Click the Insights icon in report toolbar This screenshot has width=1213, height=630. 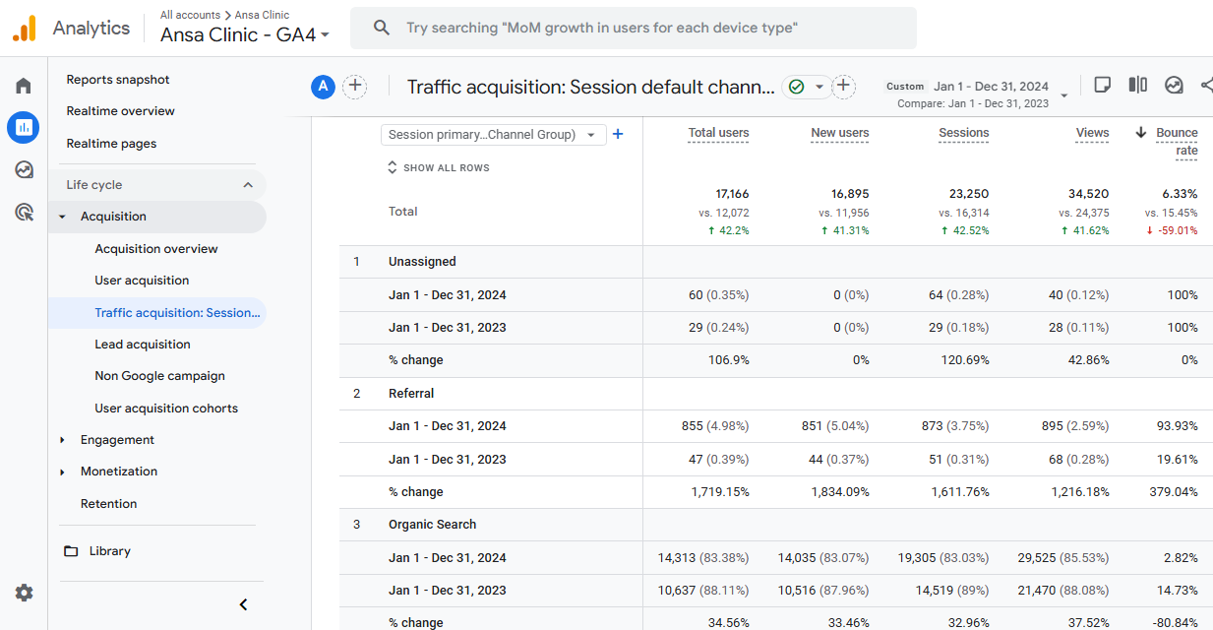1174,86
